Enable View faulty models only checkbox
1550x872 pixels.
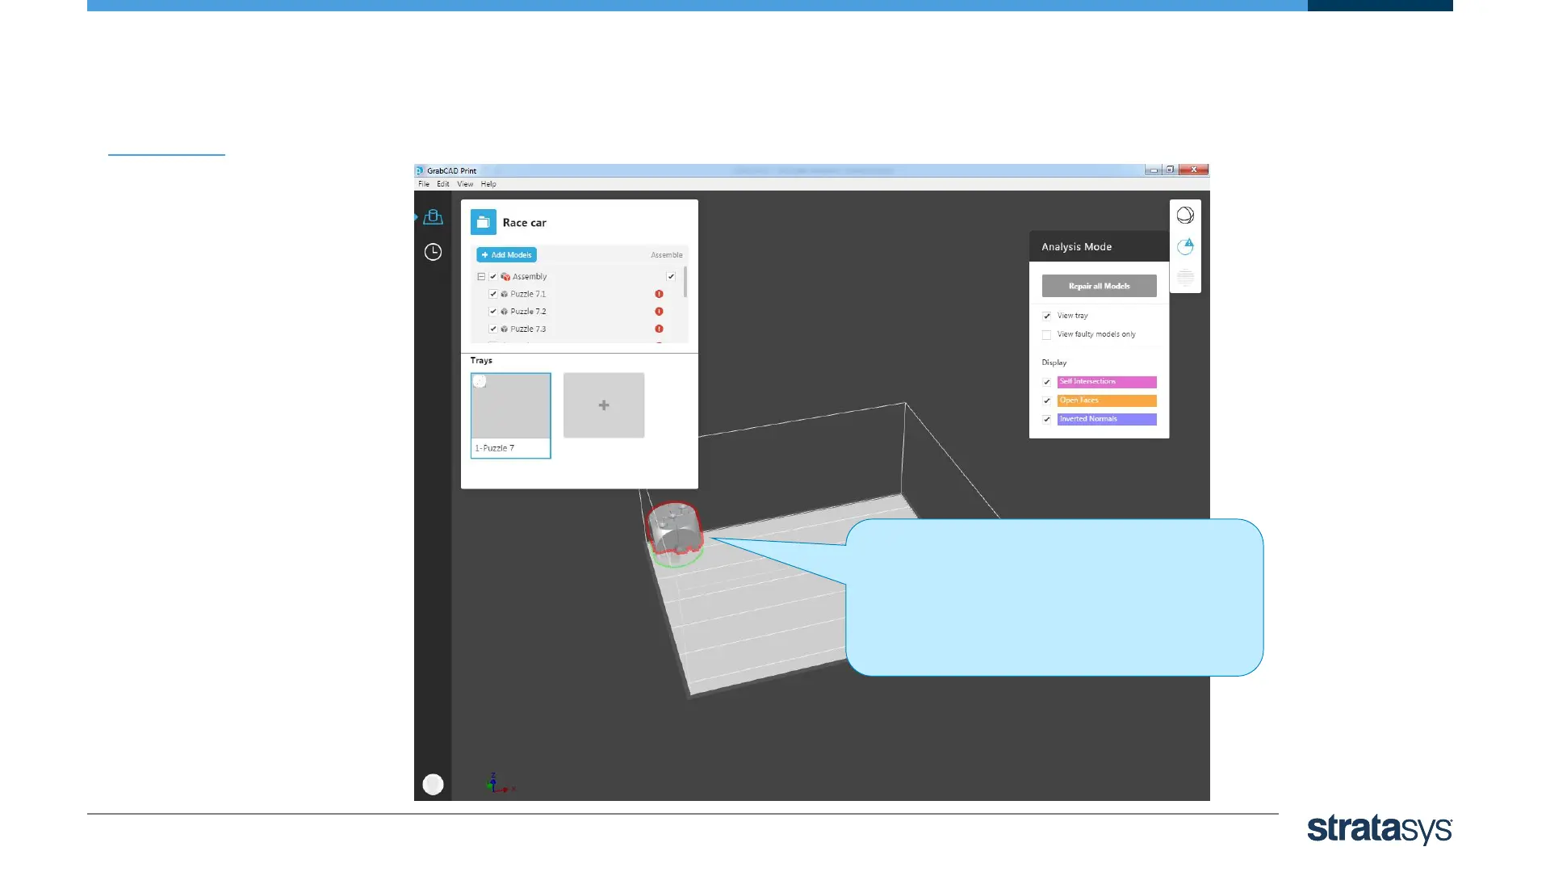[x=1047, y=334]
